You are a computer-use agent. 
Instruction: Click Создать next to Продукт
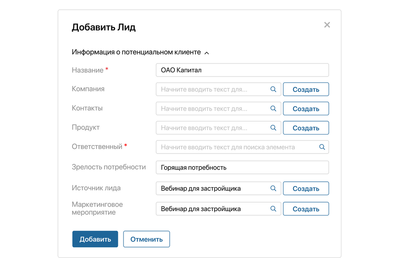[x=306, y=128]
